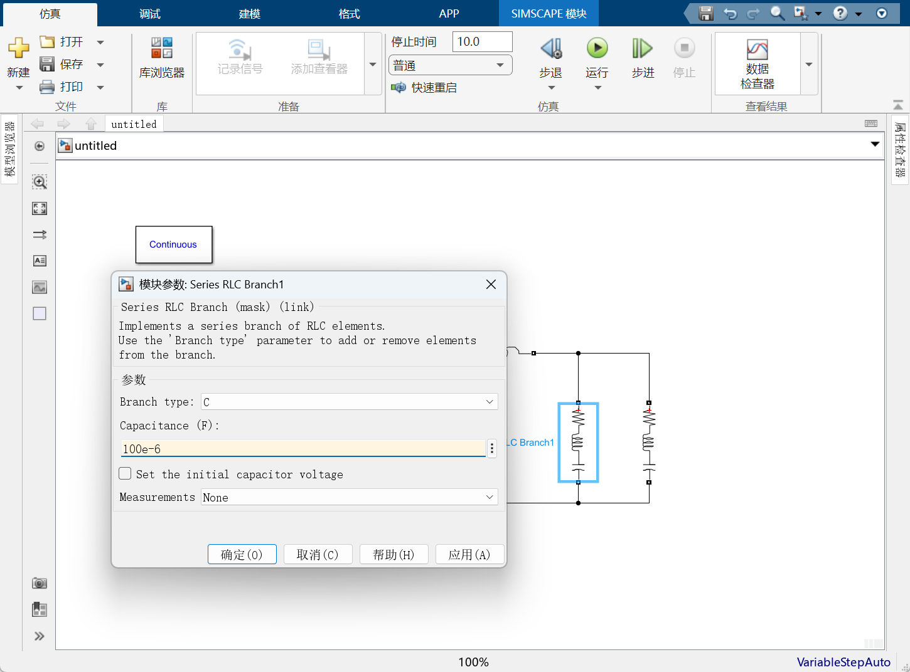This screenshot has width=910, height=672.
Task: Open the Measurements dropdown
Action: pyautogui.click(x=350, y=497)
